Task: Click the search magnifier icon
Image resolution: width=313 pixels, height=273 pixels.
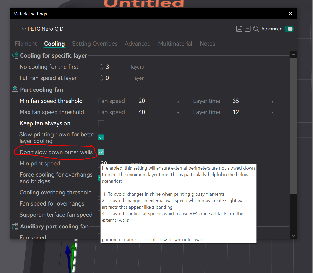Action: pos(256,29)
